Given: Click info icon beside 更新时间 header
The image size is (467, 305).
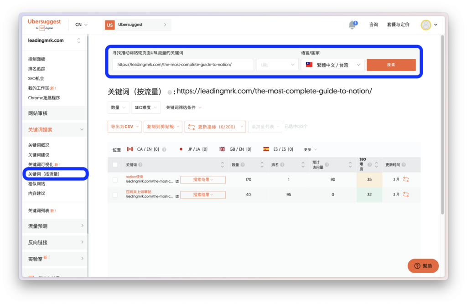Looking at the screenshot, I should (404, 165).
